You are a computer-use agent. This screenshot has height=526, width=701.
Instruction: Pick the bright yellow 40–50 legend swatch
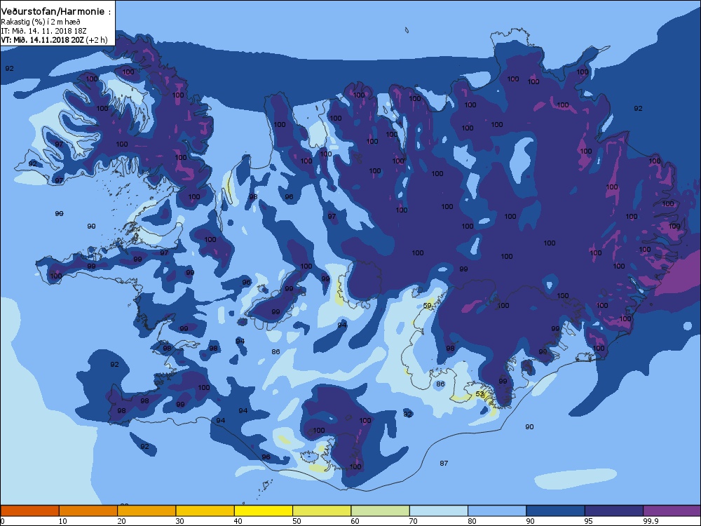point(264,511)
